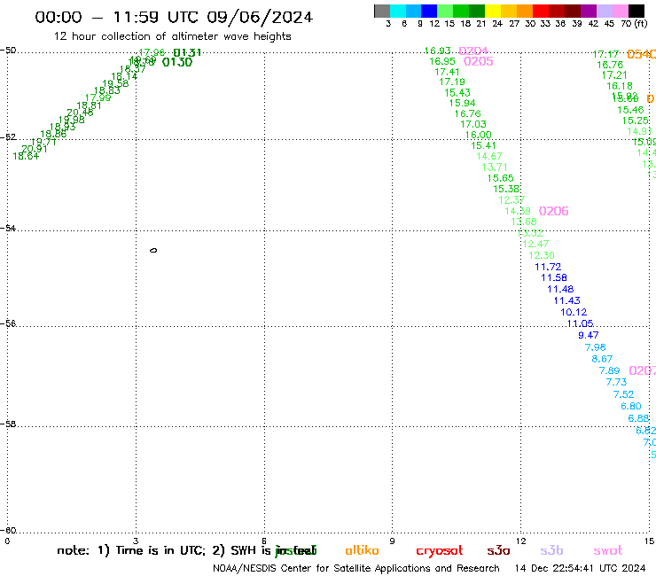Click the light blue value 7.73
The height and width of the screenshot is (576, 656).
pos(616,382)
